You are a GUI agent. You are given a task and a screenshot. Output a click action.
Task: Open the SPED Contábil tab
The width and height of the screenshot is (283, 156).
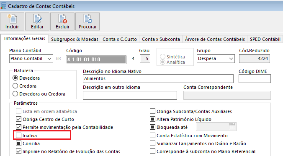[265, 39]
